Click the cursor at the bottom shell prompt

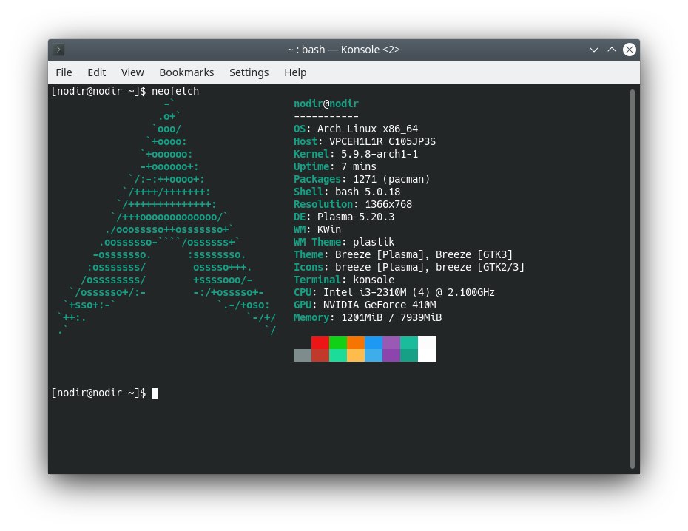point(155,393)
